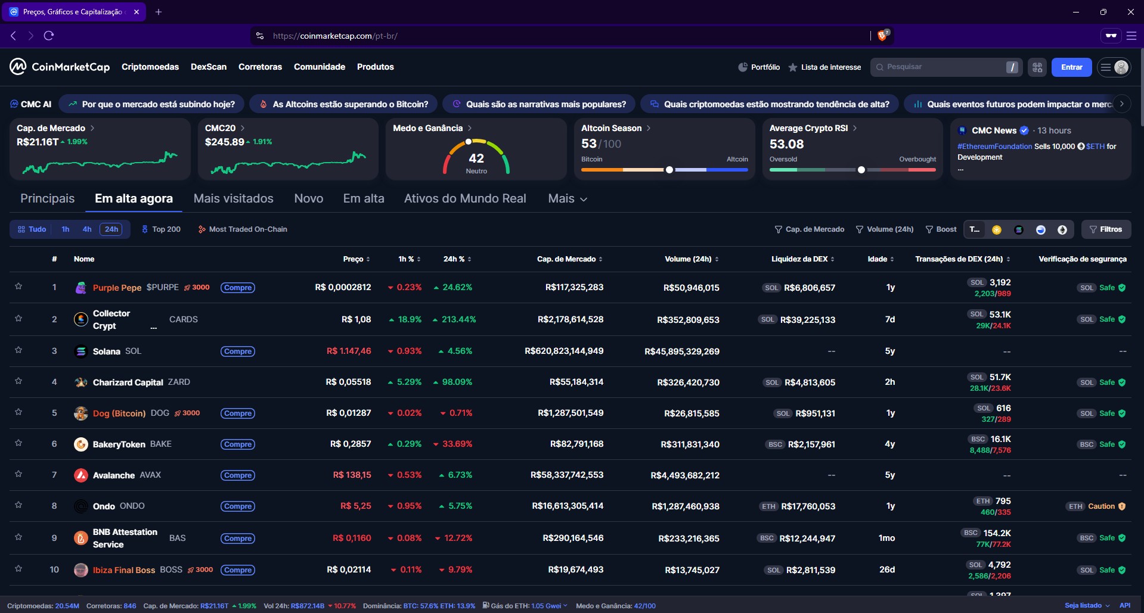The width and height of the screenshot is (1144, 613).
Task: Reload the page with the refresh icon
Action: click(49, 36)
